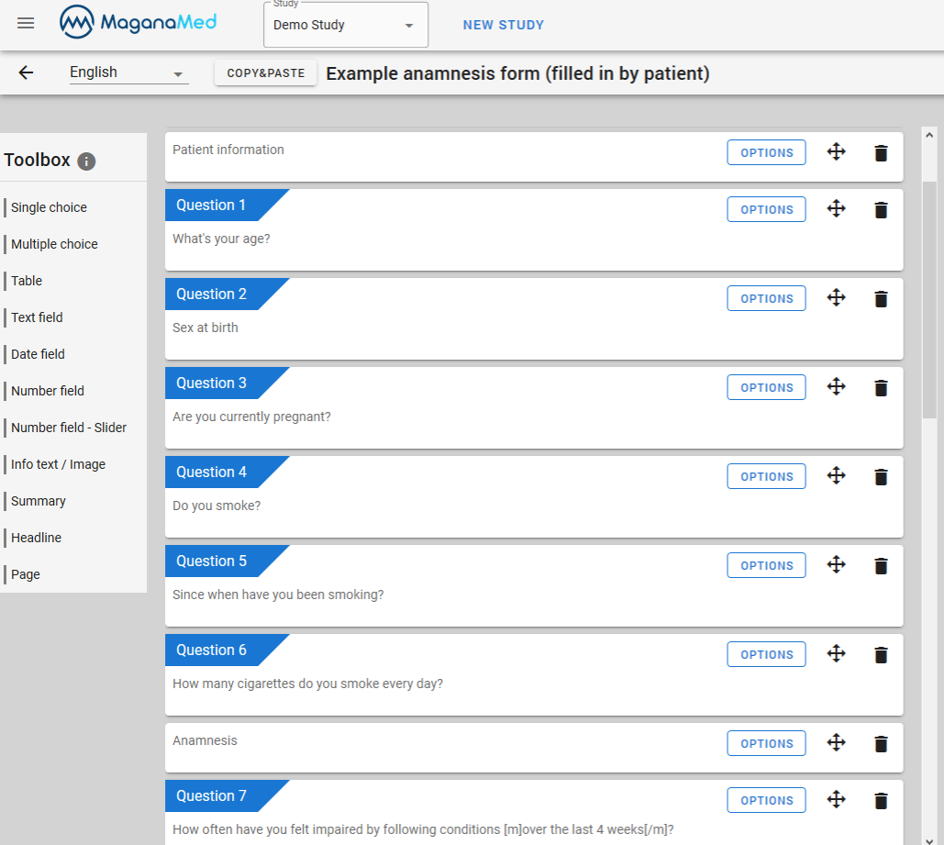This screenshot has width=944, height=845.
Task: Select Date field in the Toolbox
Action: coord(37,354)
